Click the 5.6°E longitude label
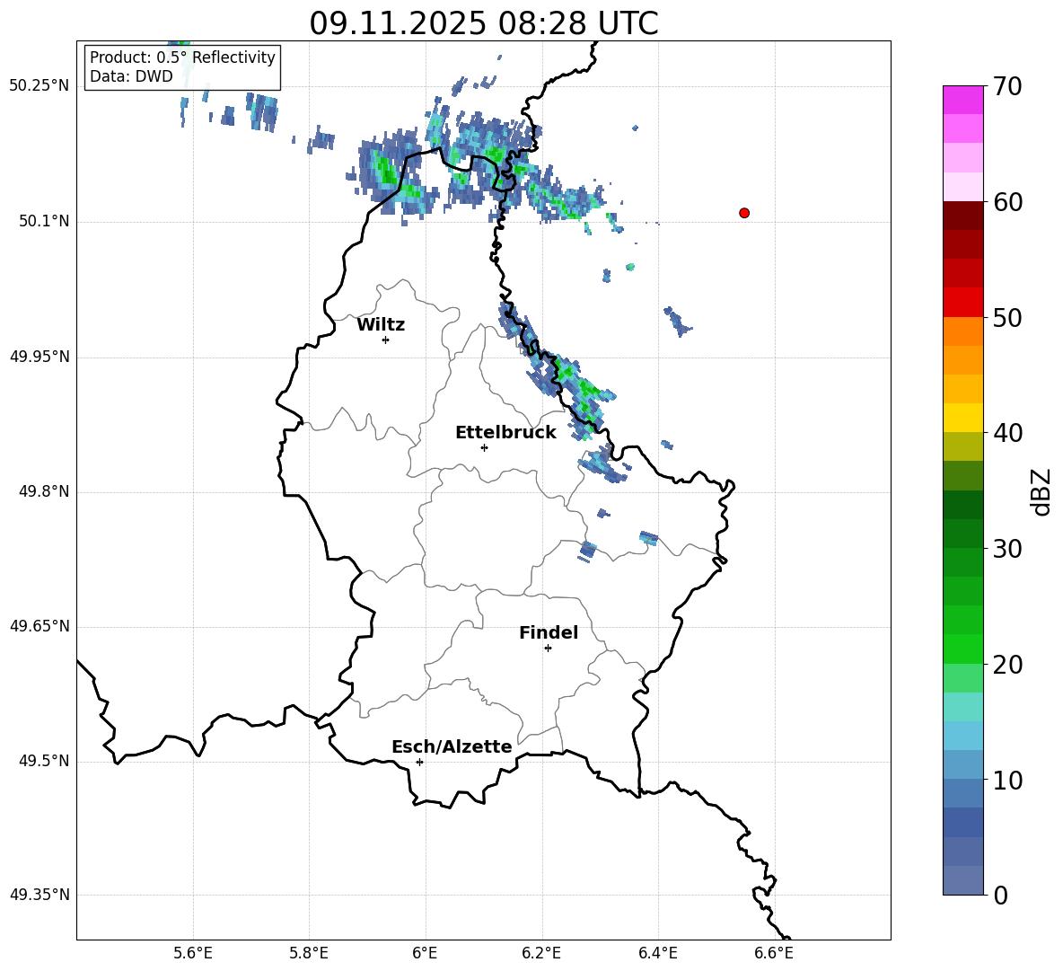This screenshot has width=1063, height=971. pyautogui.click(x=193, y=953)
